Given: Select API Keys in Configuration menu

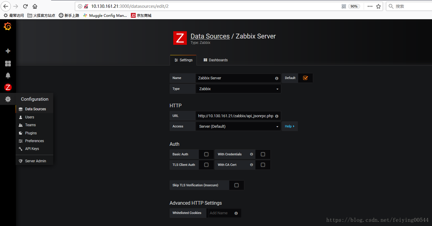Looking at the screenshot, I should coord(35,149).
